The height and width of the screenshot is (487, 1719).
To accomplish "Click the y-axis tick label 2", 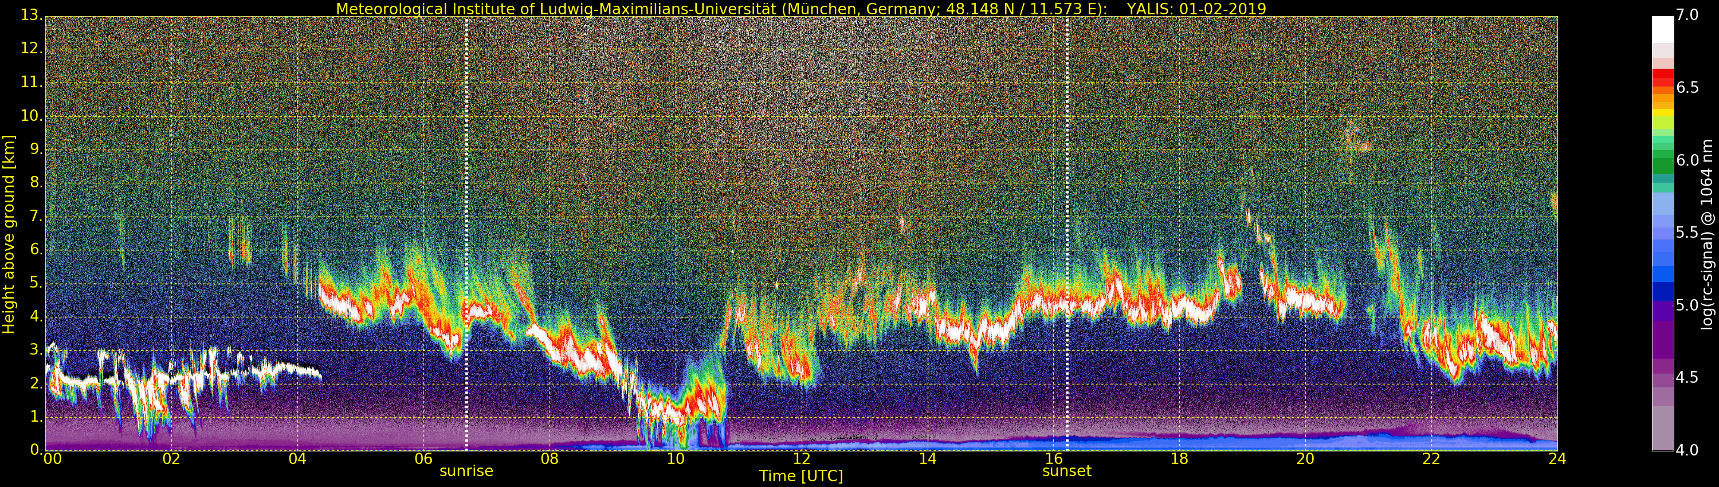I will coord(36,383).
